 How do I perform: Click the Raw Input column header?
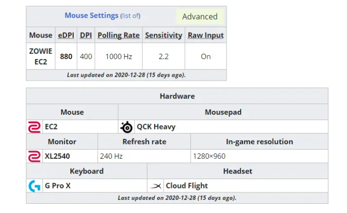[x=206, y=35]
